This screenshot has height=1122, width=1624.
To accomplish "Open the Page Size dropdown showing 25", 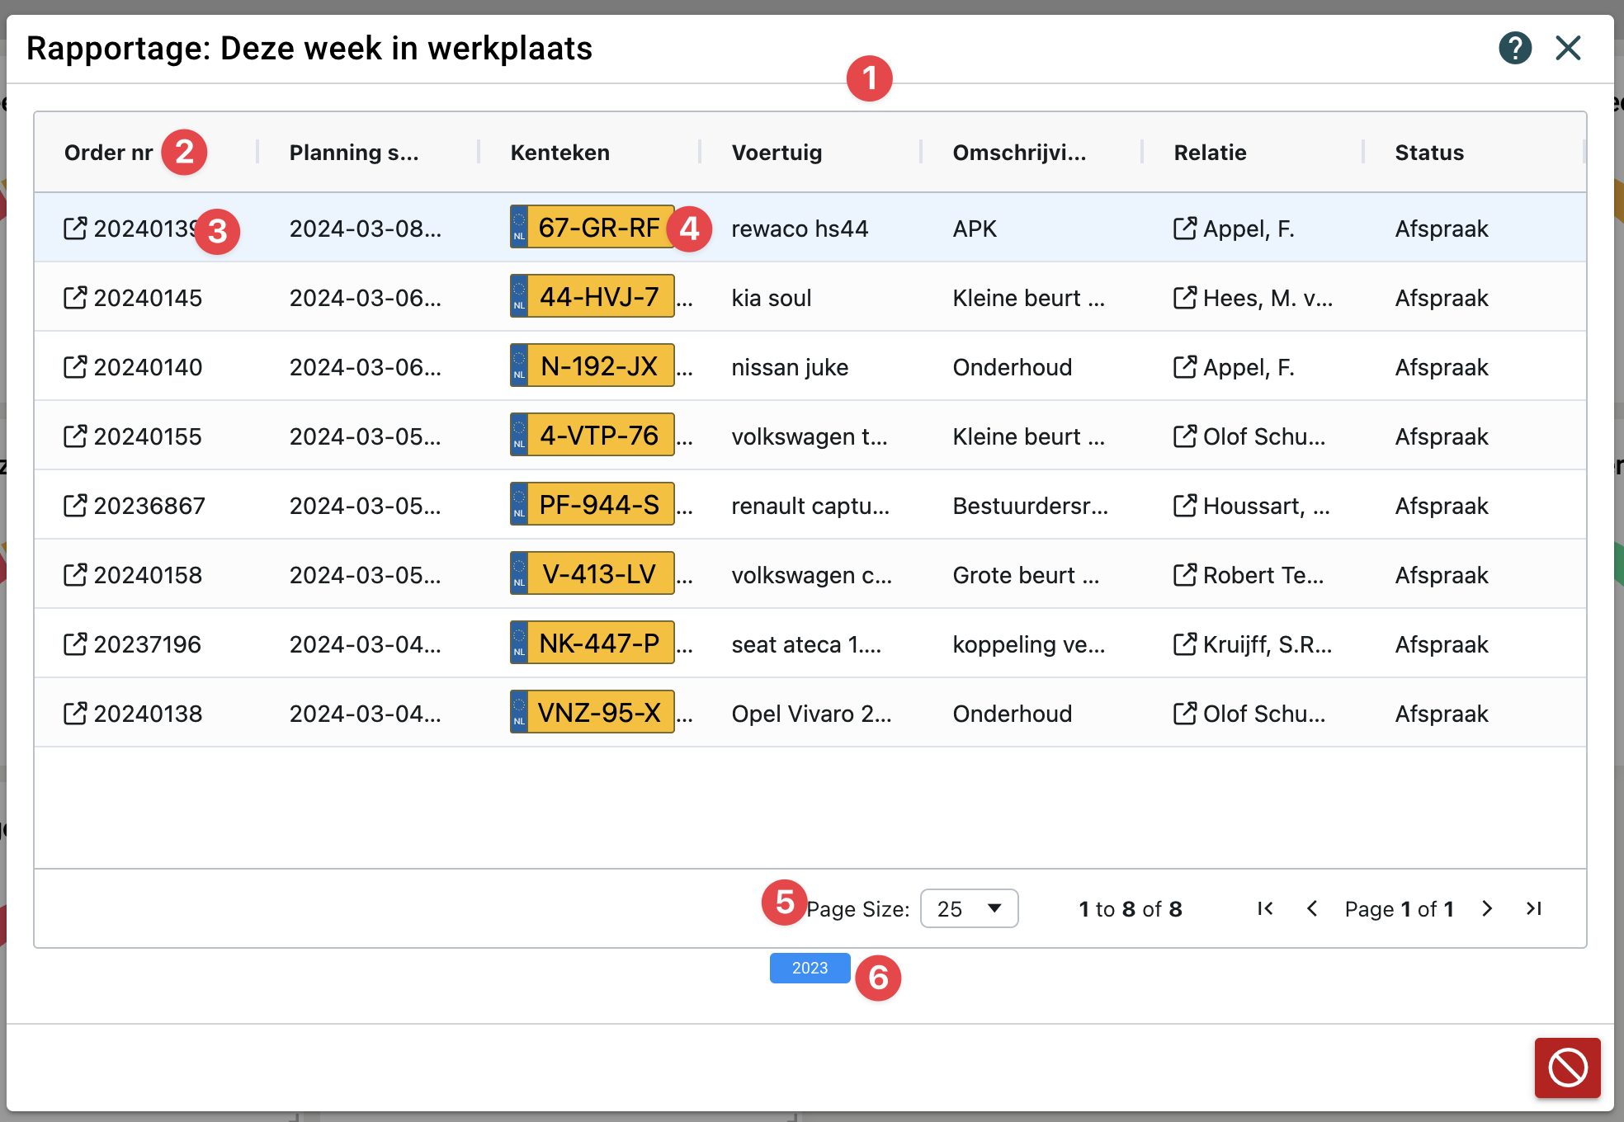I will point(969,908).
